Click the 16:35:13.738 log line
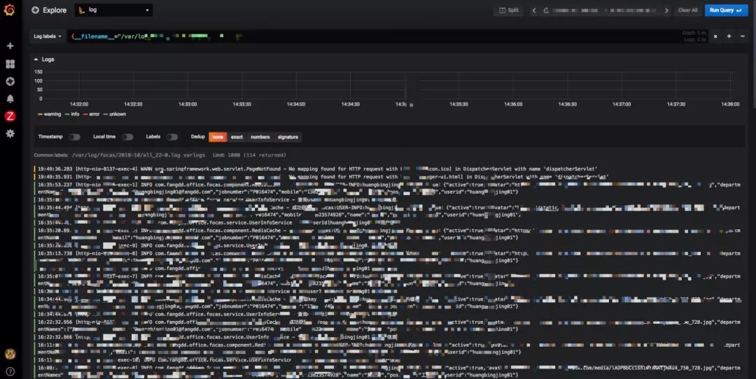Viewport: 756px width, 379px height. pos(388,257)
